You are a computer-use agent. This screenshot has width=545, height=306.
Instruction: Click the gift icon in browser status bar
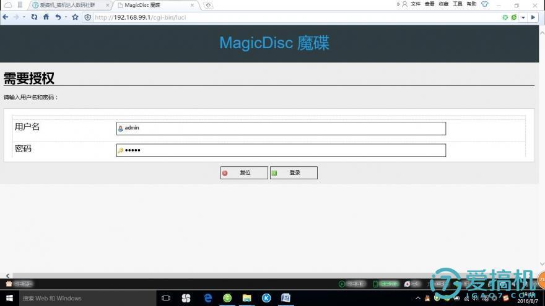pos(9,284)
